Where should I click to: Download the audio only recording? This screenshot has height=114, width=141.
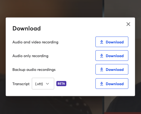pos(112,56)
